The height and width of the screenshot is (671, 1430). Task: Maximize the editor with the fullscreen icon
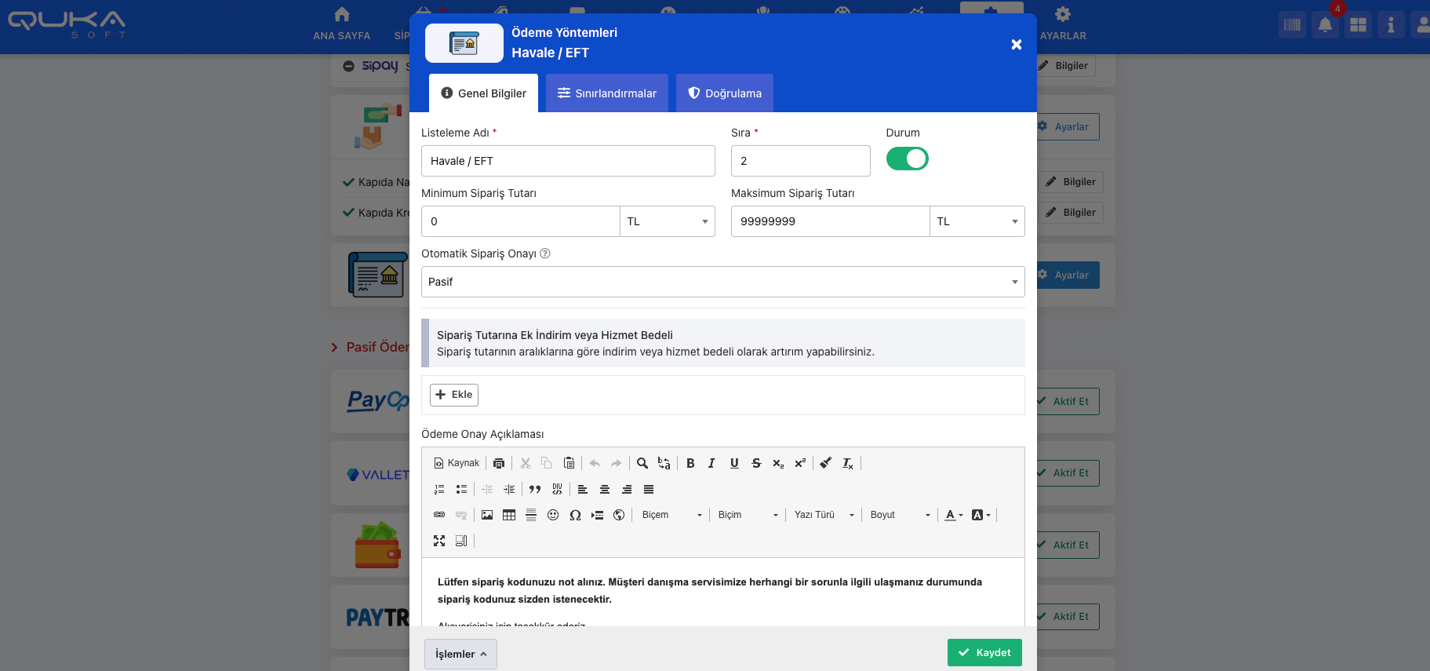[x=439, y=541]
